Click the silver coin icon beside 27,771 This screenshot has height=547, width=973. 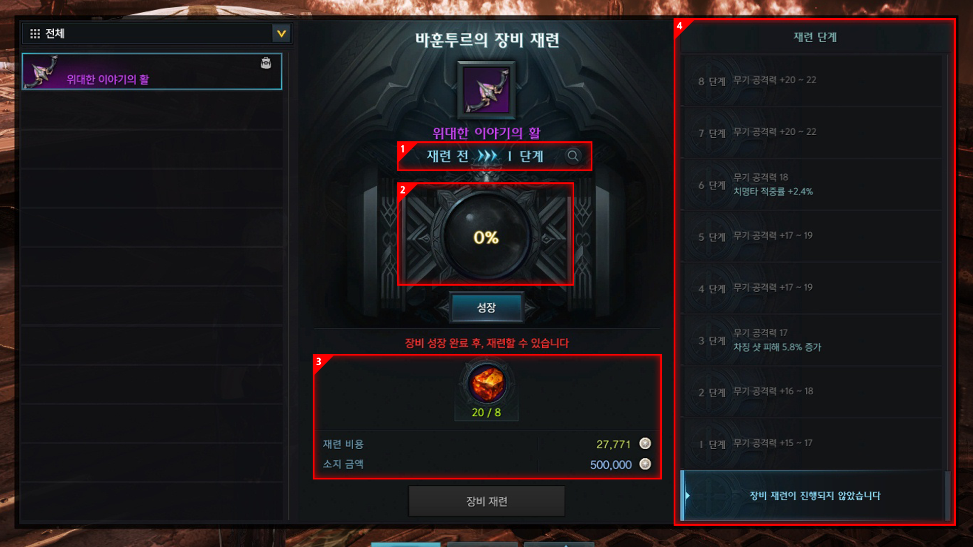[645, 444]
